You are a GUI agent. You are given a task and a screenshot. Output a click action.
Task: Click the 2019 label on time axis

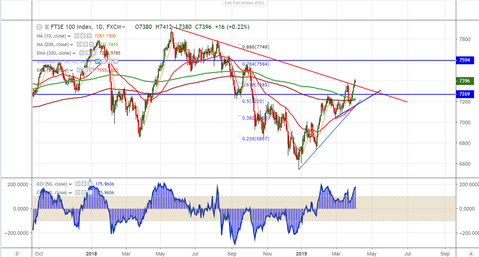point(302,254)
